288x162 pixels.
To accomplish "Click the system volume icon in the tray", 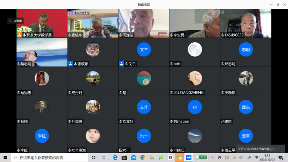I will pyautogui.click(x=241, y=157).
